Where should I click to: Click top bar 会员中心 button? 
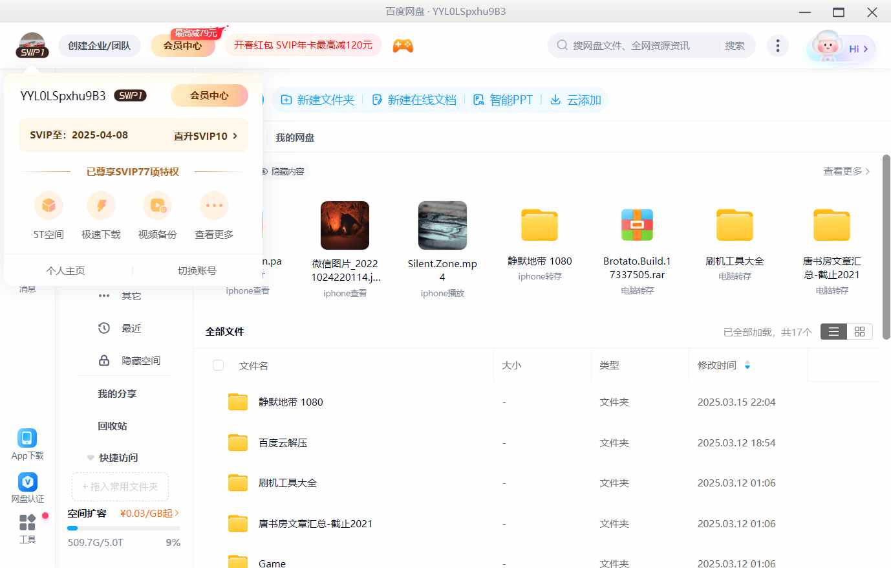coord(182,46)
